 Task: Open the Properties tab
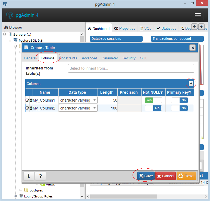coord(124,29)
